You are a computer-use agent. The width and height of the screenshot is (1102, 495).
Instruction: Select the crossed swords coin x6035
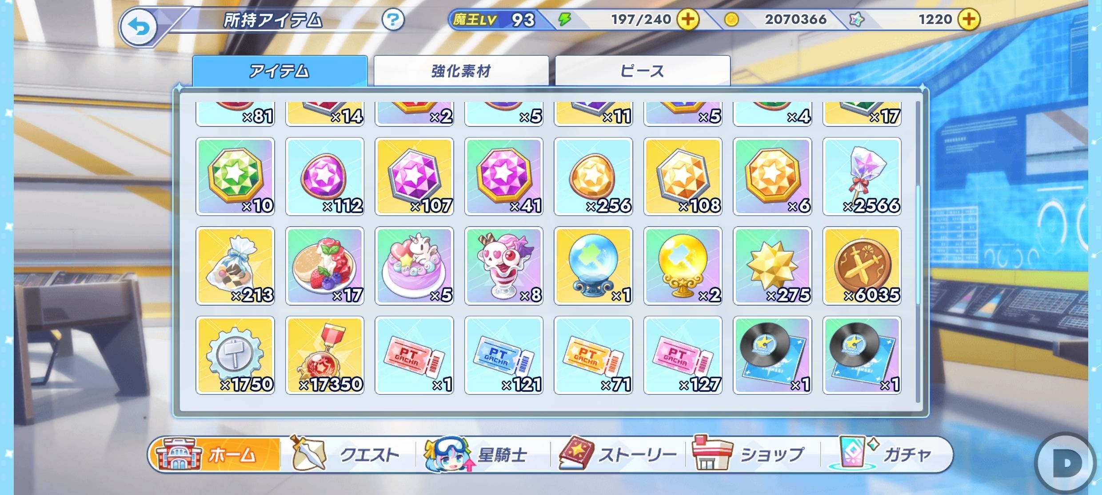862,266
